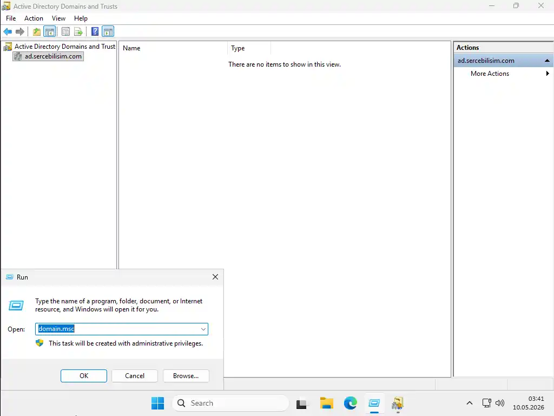Open the View menu
The image size is (554, 416).
(58, 18)
